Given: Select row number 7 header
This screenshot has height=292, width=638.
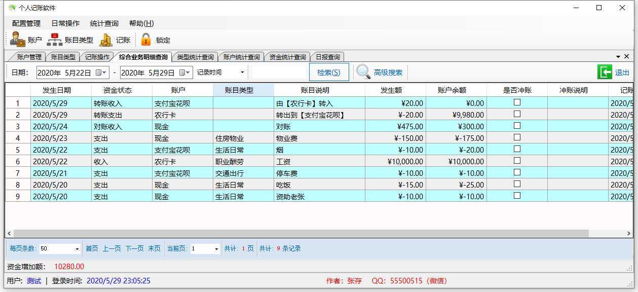Looking at the screenshot, I should pyautogui.click(x=18, y=173).
